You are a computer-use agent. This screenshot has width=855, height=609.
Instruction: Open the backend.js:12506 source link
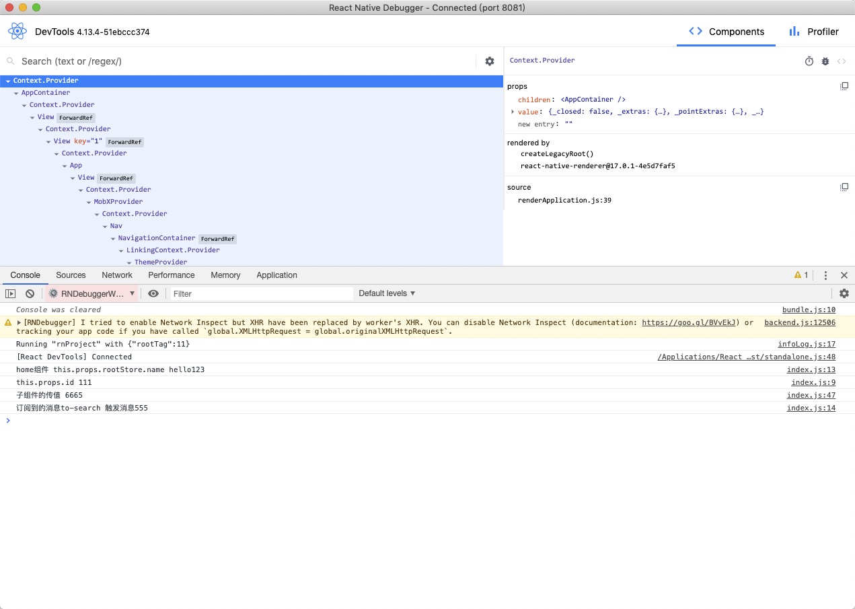(x=800, y=322)
